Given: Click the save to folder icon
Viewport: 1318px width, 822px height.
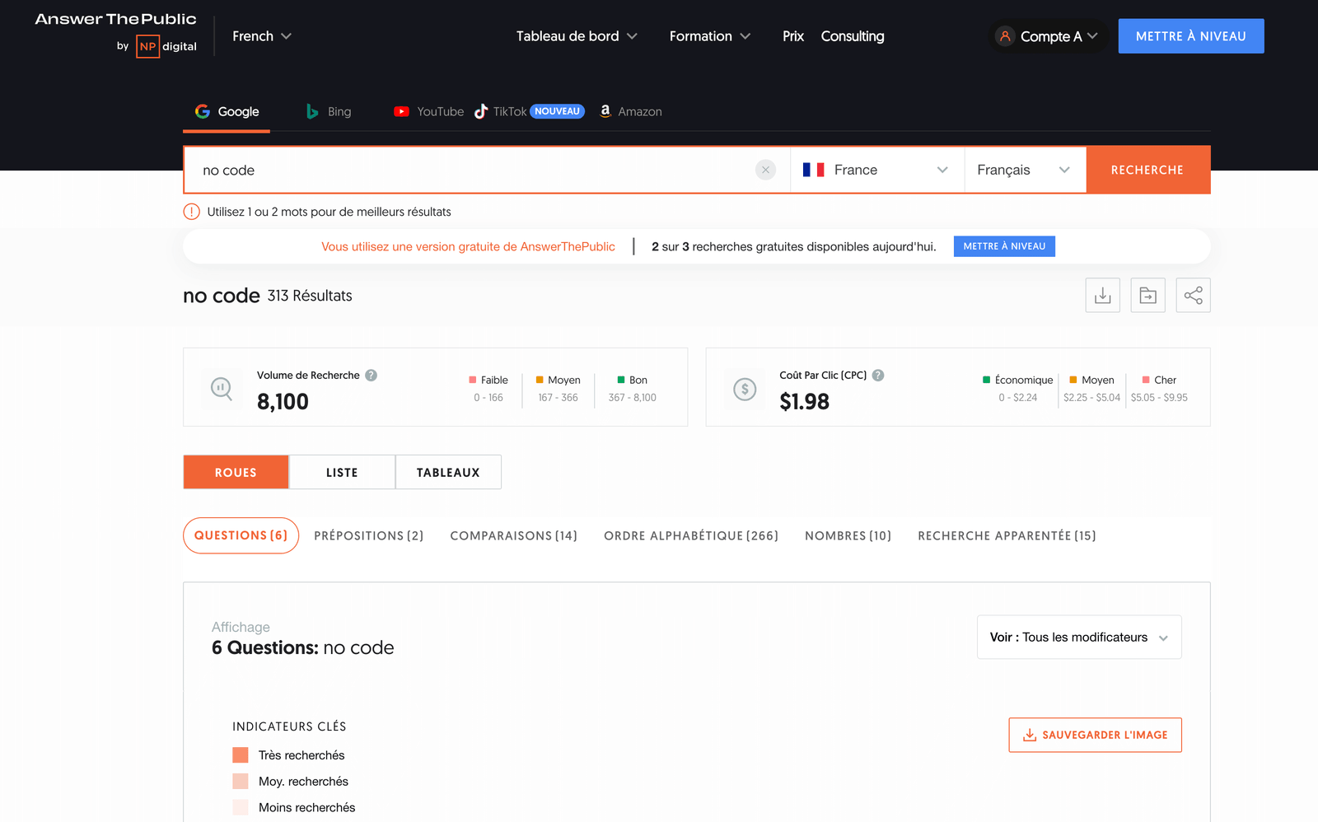Looking at the screenshot, I should click(1147, 295).
